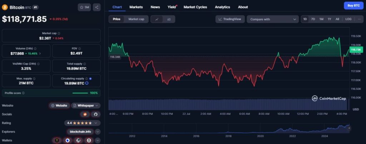The height and width of the screenshot is (144, 366).
Task: Click Profile score info icon
Action: pyautogui.click(x=23, y=93)
